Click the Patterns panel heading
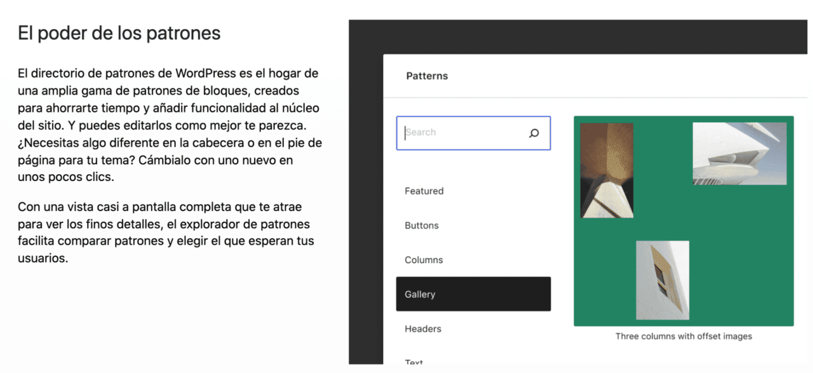The image size is (813, 373). (x=427, y=76)
